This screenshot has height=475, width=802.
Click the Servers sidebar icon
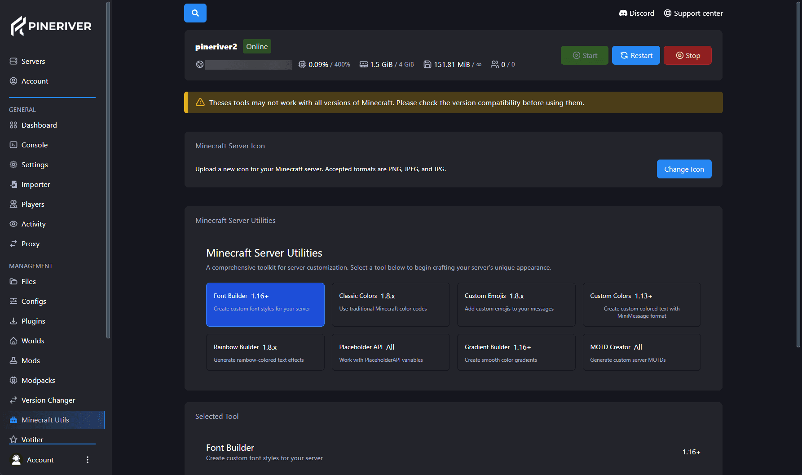(13, 61)
